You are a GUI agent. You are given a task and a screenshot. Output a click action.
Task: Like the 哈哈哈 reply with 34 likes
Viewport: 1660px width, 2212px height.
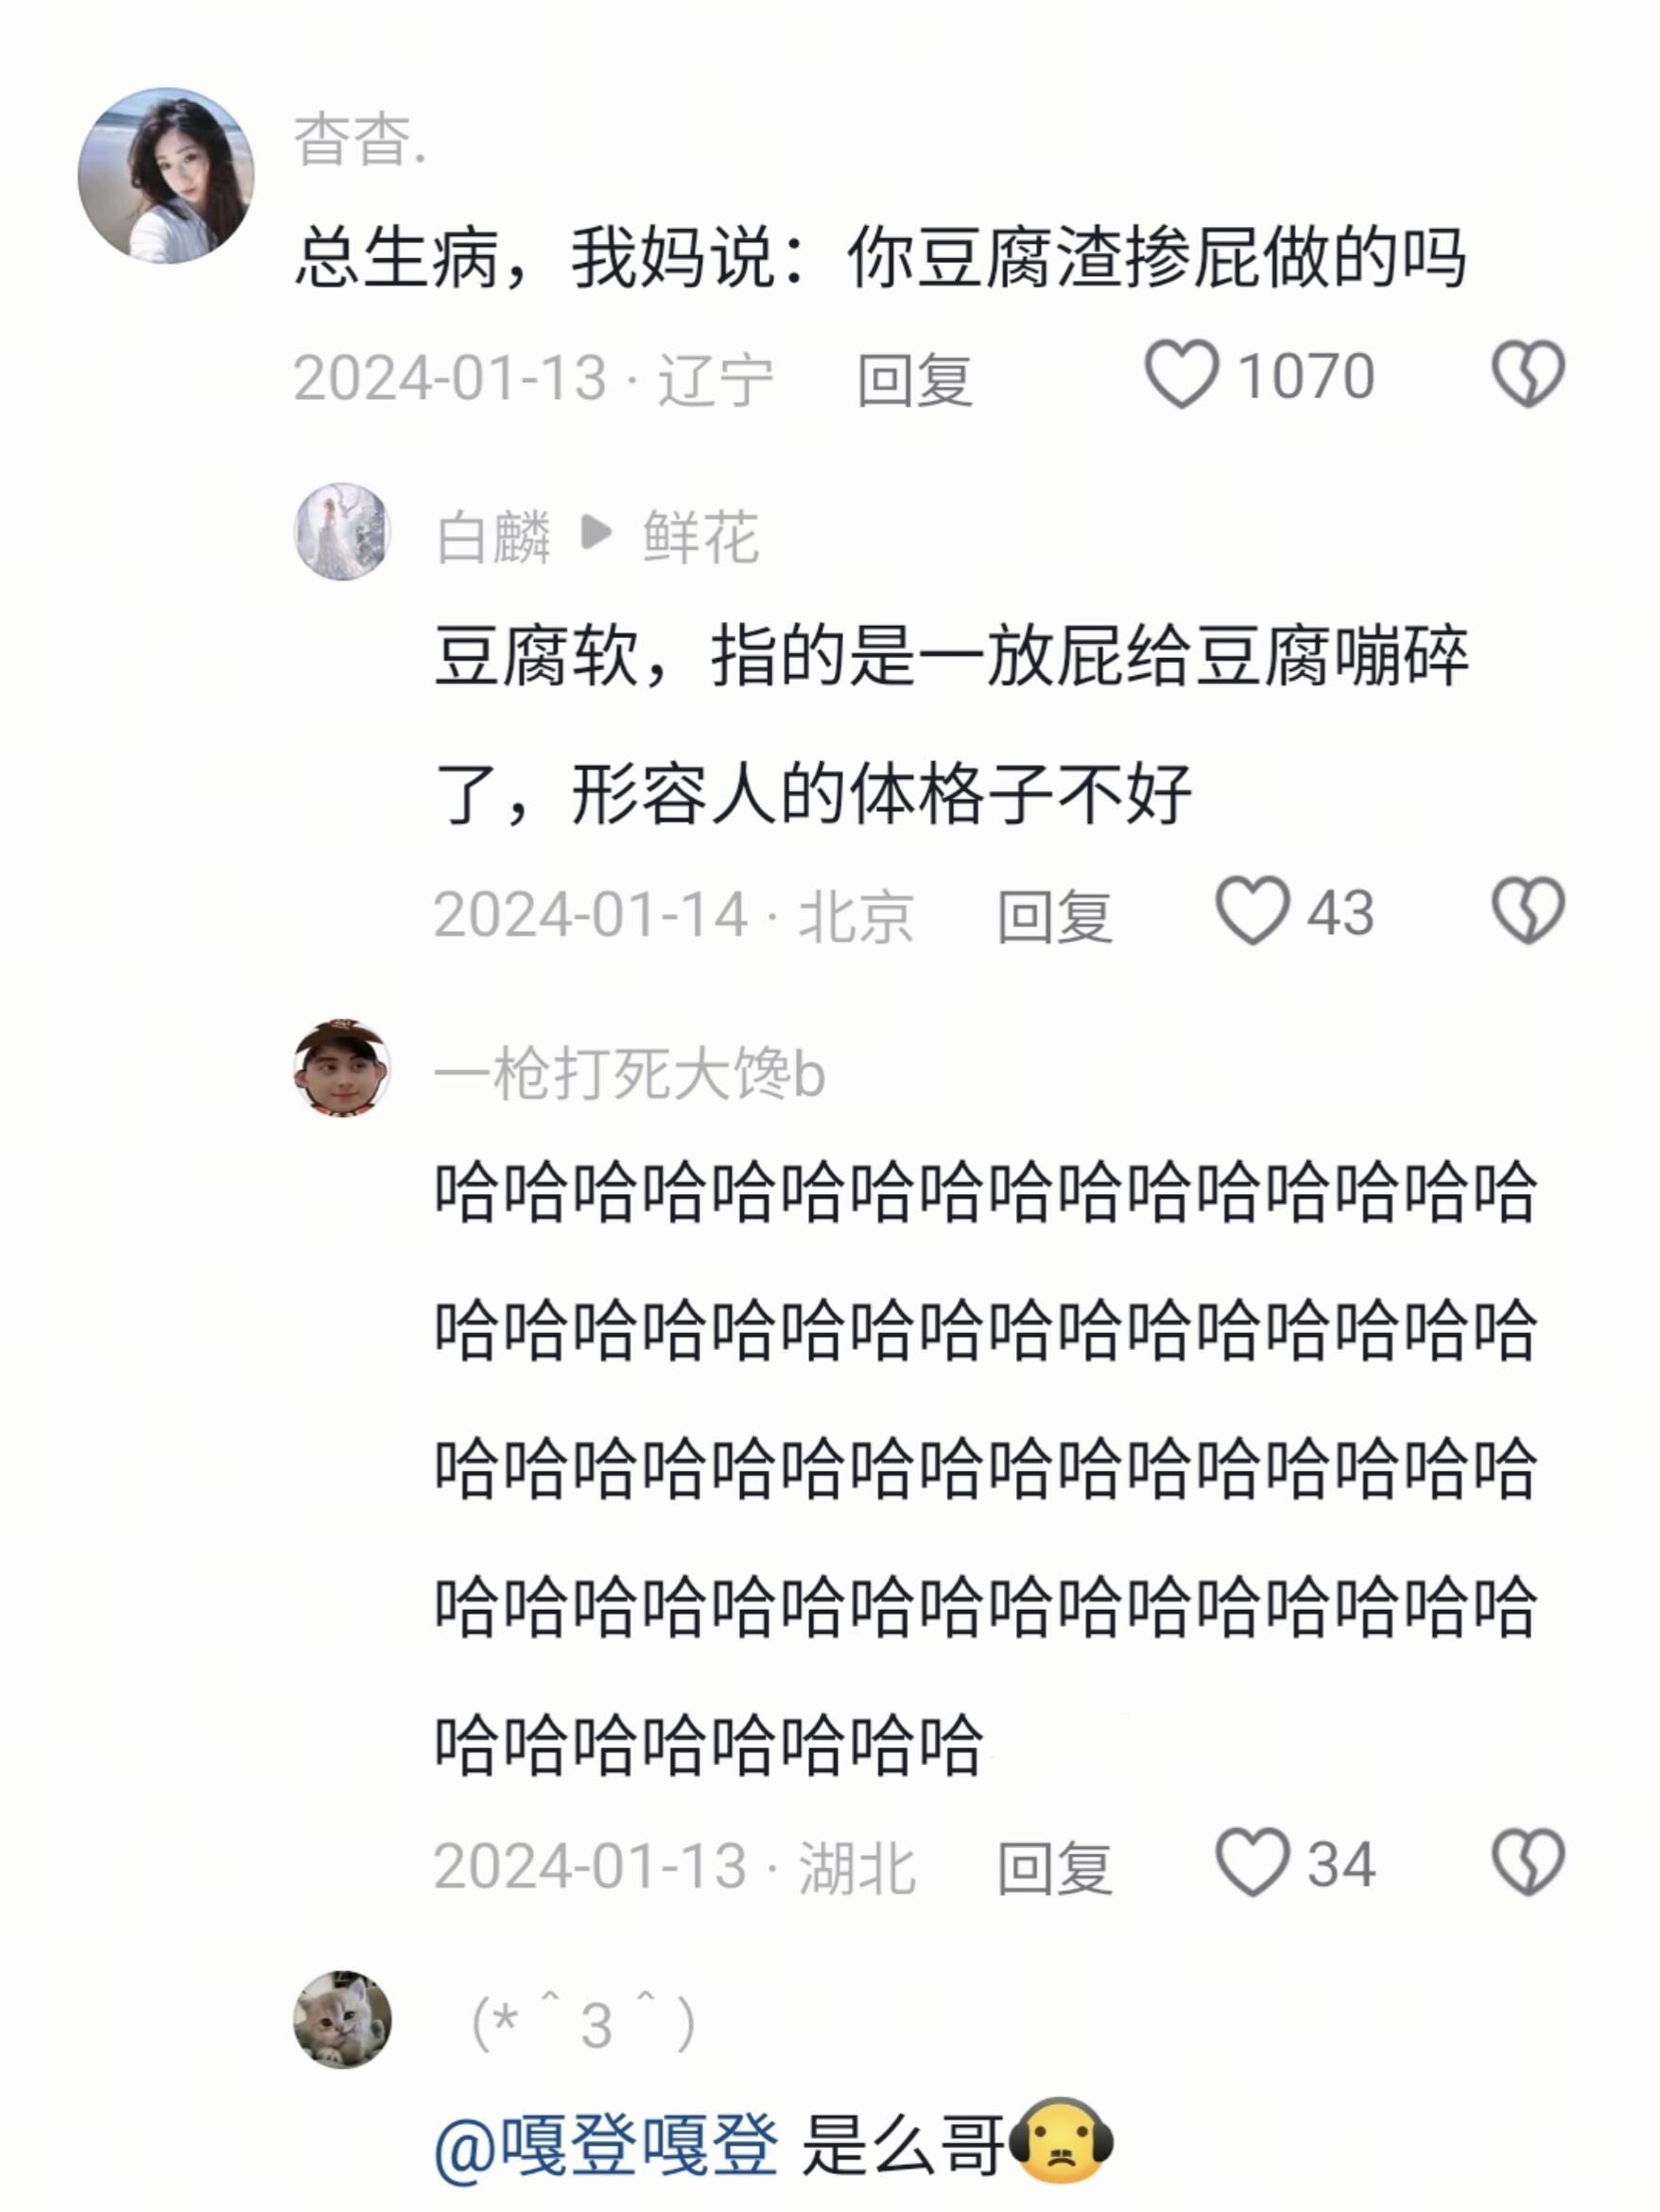[x=1252, y=1862]
